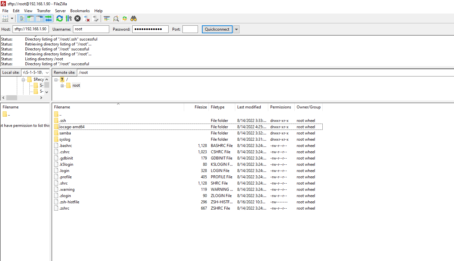
Task: Open the Site Manager icon
Action: (6, 18)
